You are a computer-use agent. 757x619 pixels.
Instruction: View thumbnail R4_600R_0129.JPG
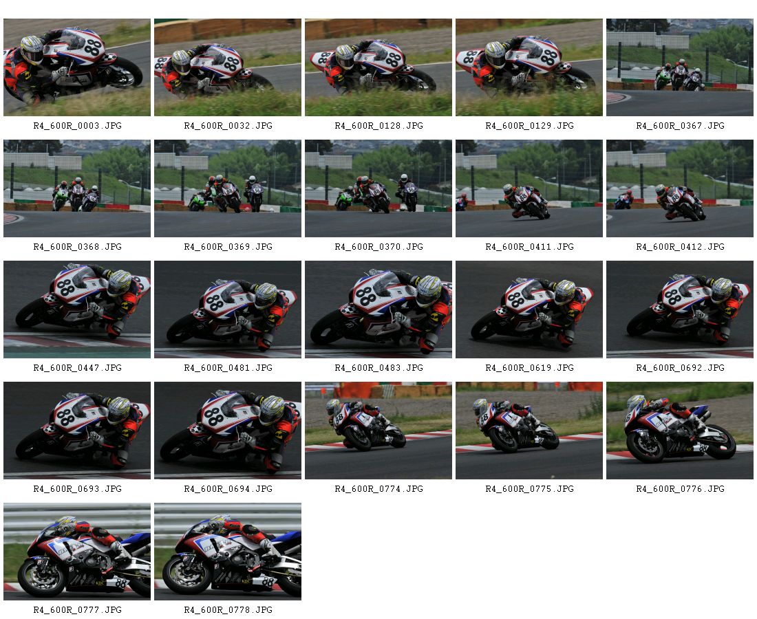click(529, 67)
